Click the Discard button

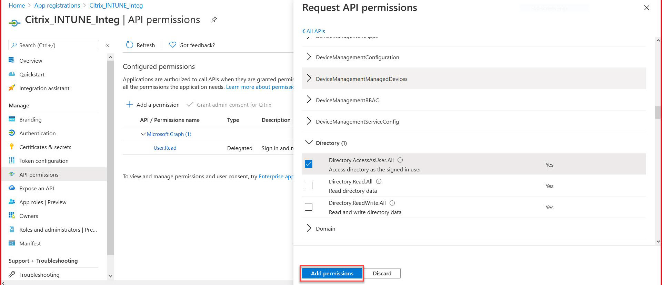tap(382, 273)
